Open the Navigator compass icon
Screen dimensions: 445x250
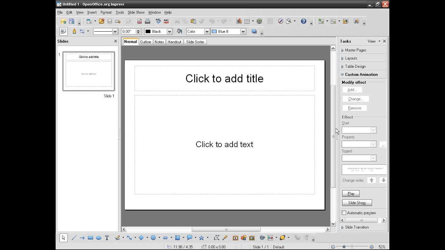click(x=281, y=21)
